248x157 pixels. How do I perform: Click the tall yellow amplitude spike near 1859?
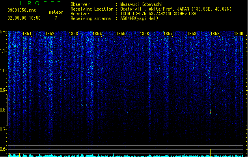coord(211,153)
